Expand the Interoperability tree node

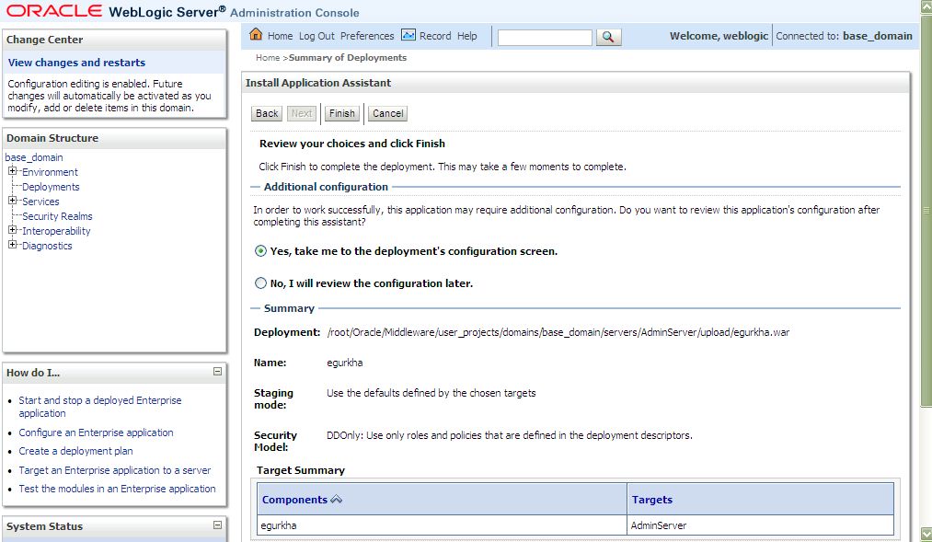12,230
